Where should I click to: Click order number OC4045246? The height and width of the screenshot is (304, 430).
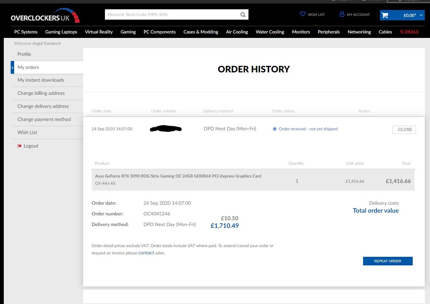[x=157, y=214]
